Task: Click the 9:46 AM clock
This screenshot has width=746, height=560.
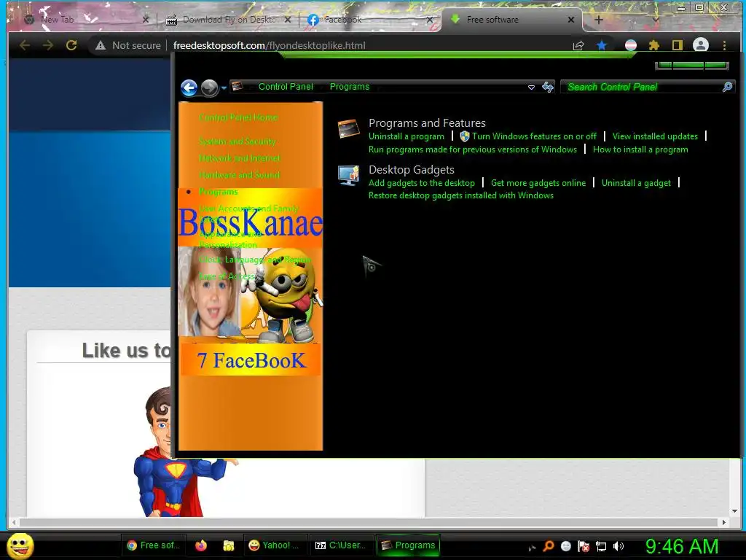Action: (x=682, y=546)
